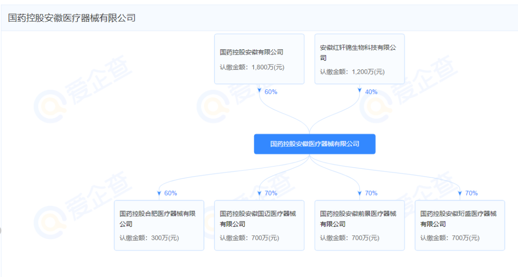Click the 60% label under 国药控股安徽有限公司
This screenshot has height=277, width=518.
[x=271, y=92]
